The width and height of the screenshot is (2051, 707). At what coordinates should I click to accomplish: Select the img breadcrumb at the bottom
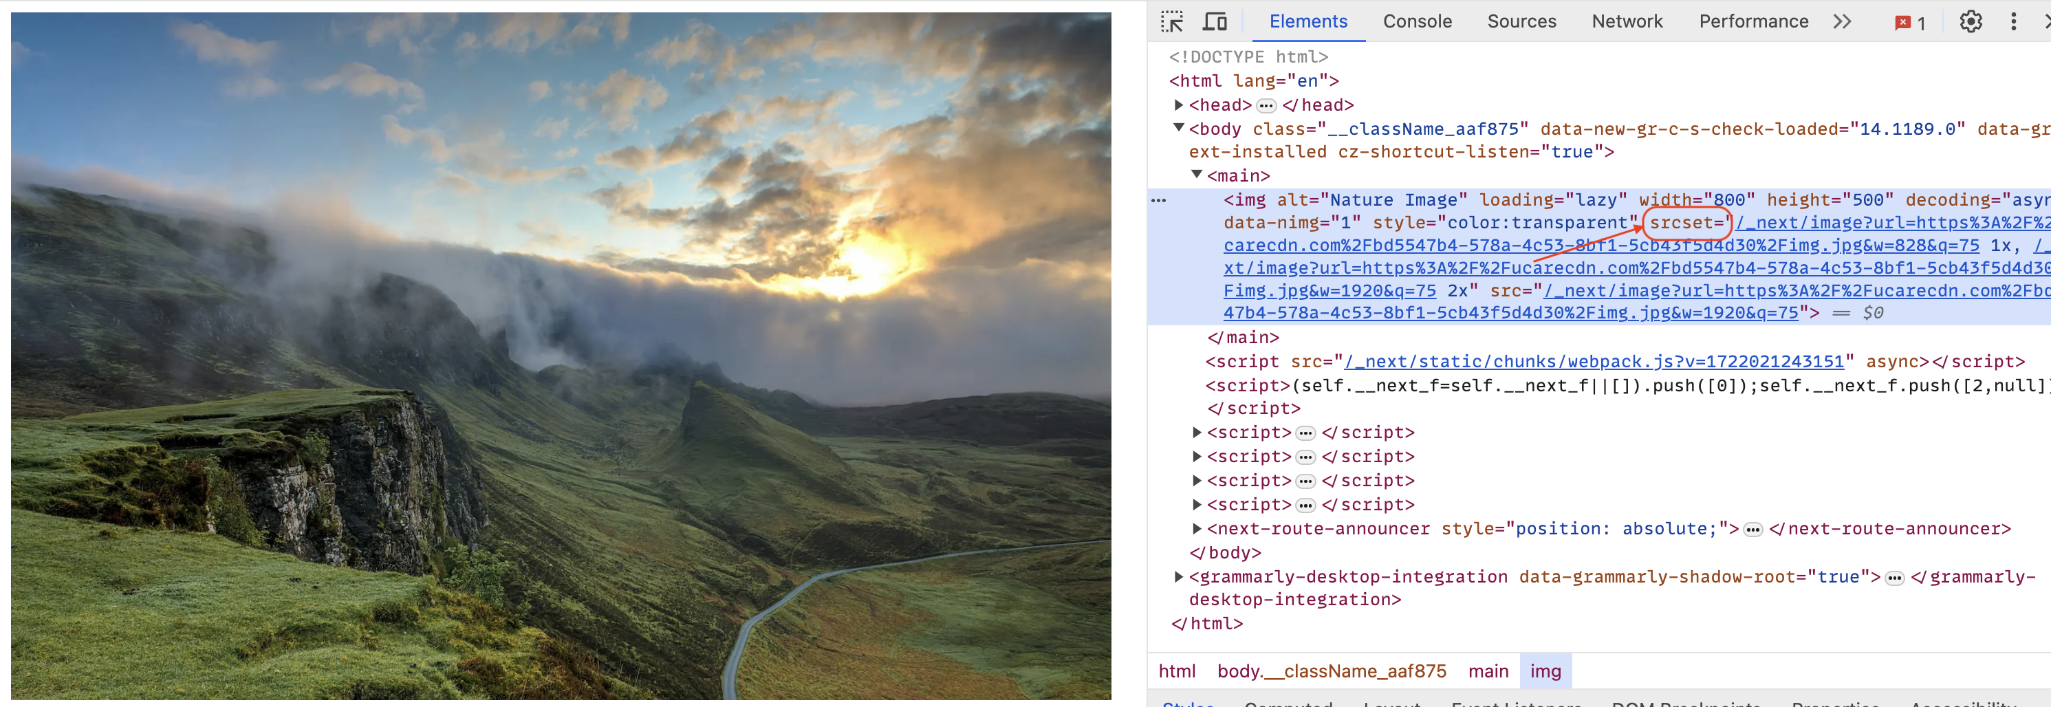tap(1545, 671)
